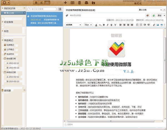Image resolution: width=167 pixels, height=130 pixels.
Task: Share note via the Weibo icon
Action: click(148, 16)
